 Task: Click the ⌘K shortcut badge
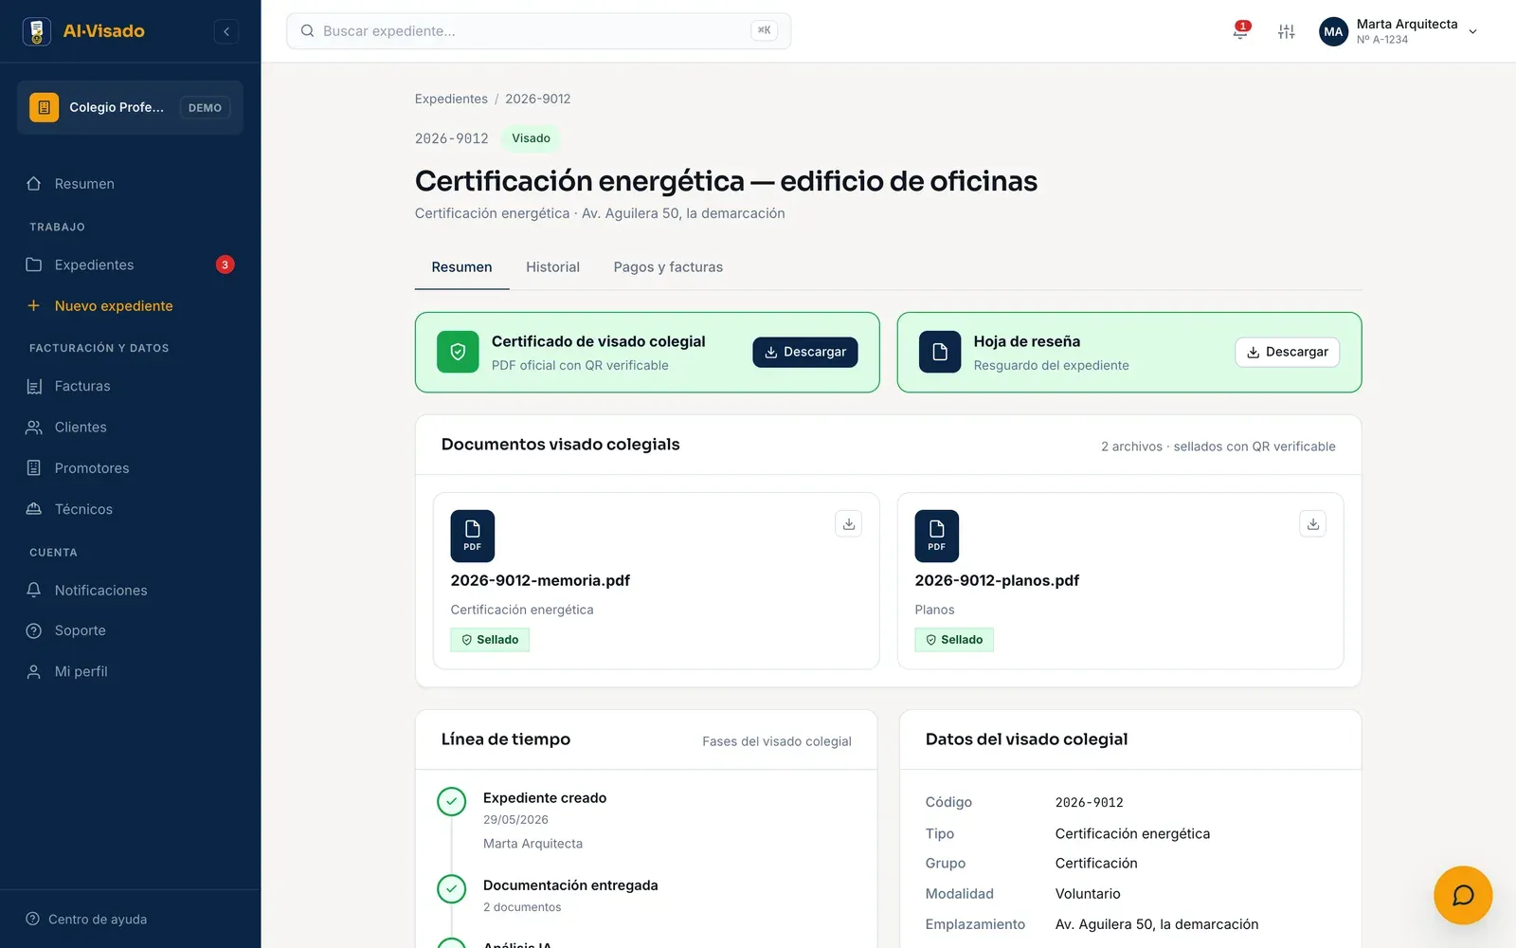point(764,30)
